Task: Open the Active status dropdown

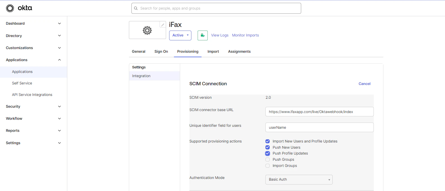Action: (180, 35)
